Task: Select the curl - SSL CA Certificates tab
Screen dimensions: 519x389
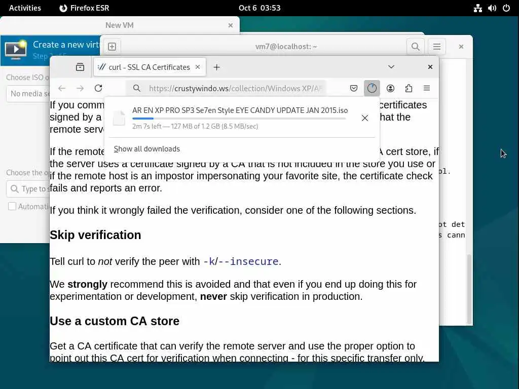Action: [x=150, y=67]
